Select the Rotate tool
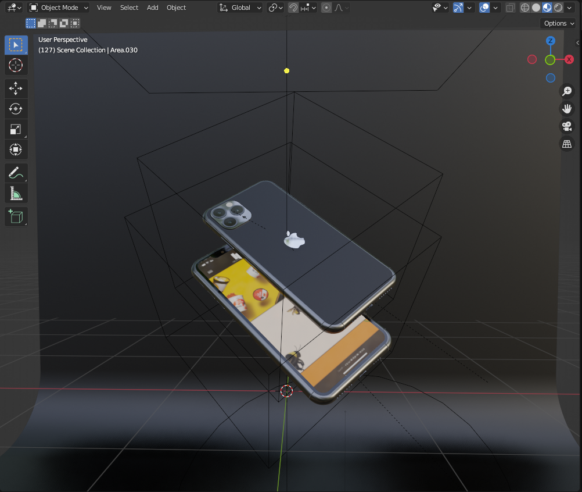This screenshot has height=492, width=582. [x=16, y=109]
